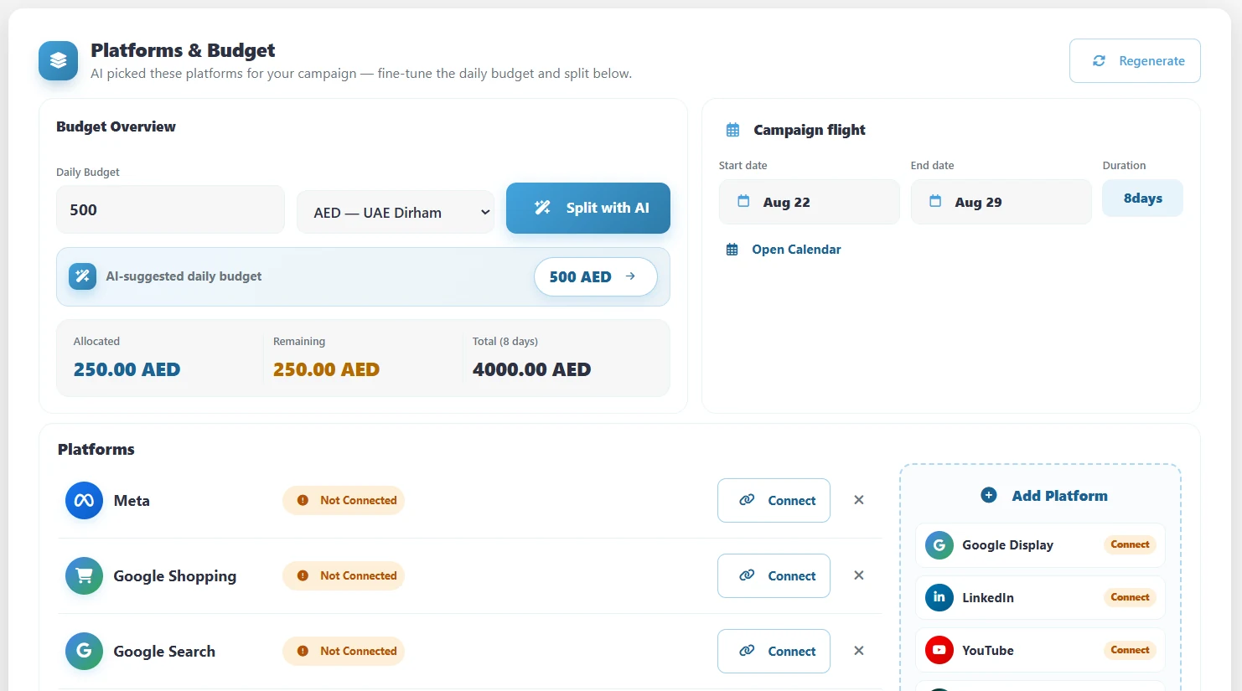The height and width of the screenshot is (691, 1242).
Task: Open the AED currency dropdown
Action: [396, 212]
